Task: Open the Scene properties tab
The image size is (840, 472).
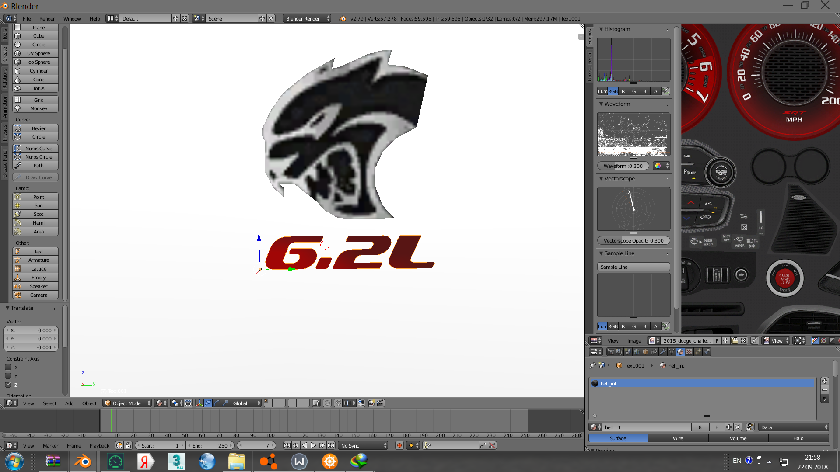Action: [x=628, y=352]
